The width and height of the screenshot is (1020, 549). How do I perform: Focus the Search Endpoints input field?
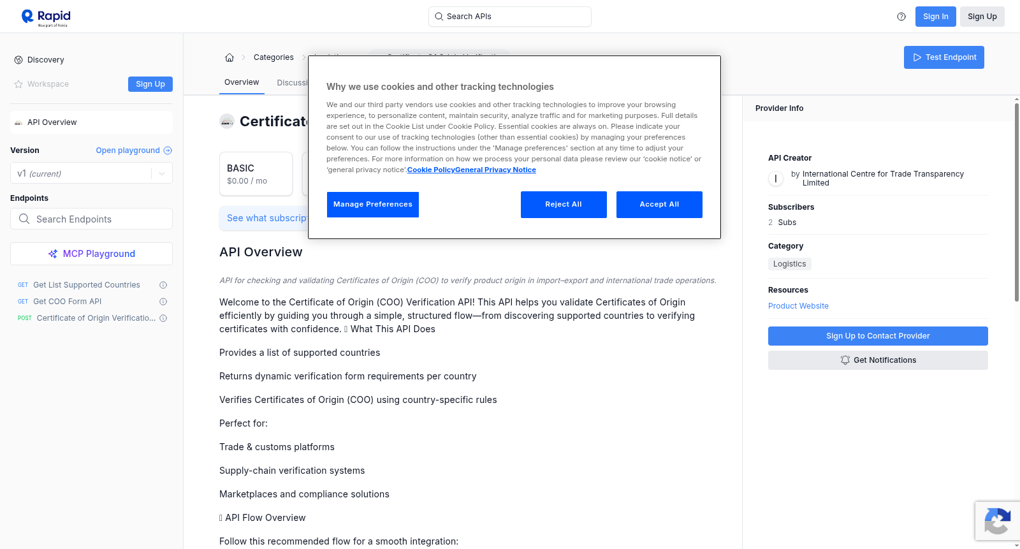[x=91, y=219]
